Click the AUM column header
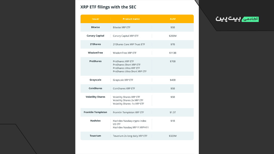This screenshot has height=154, width=274. tap(173, 19)
